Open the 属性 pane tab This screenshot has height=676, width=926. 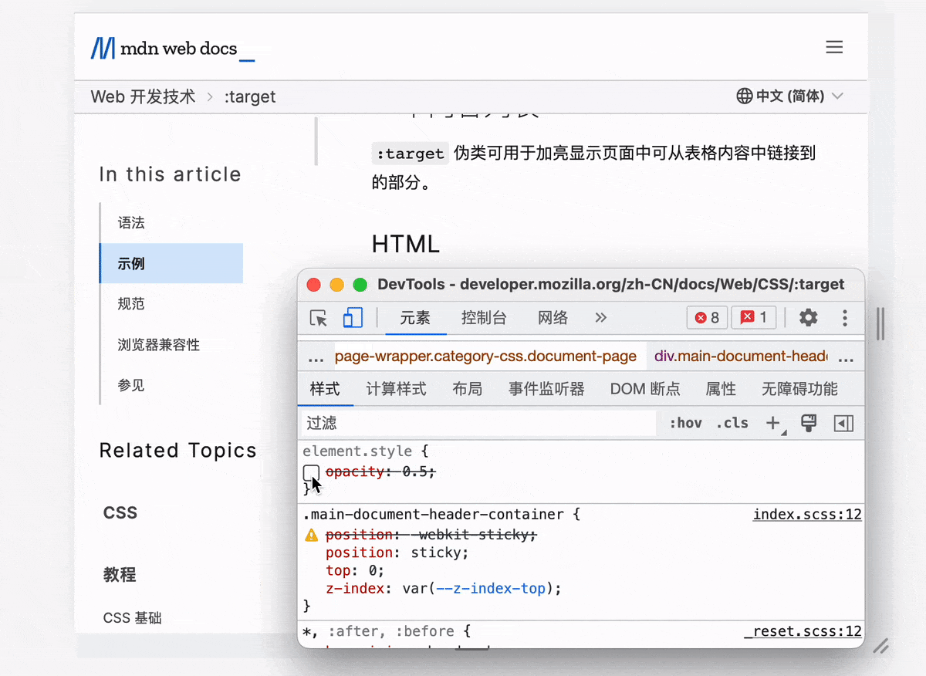tap(721, 389)
